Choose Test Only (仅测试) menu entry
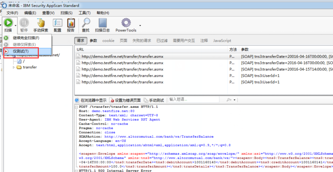This screenshot has width=333, height=172. (27, 51)
